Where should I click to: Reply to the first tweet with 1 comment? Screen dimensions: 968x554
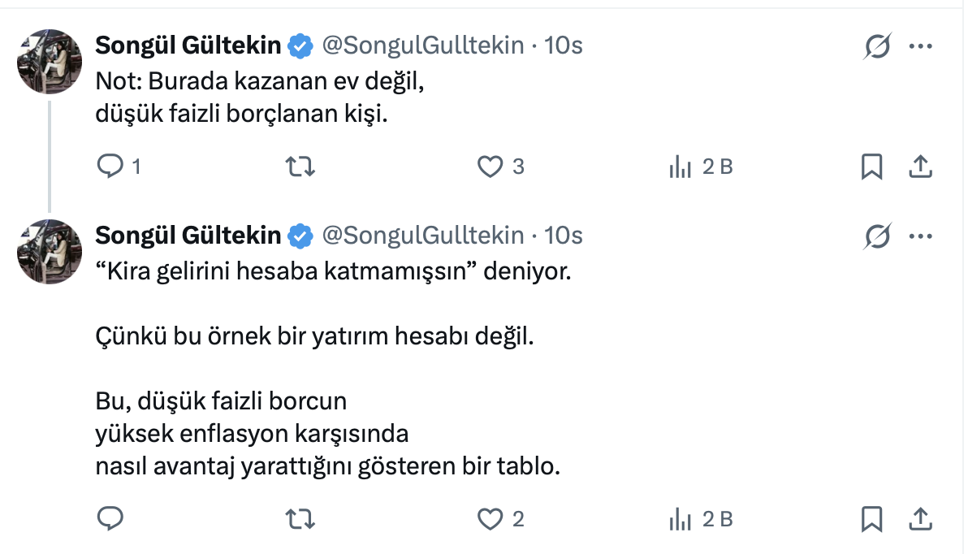pyautogui.click(x=110, y=167)
